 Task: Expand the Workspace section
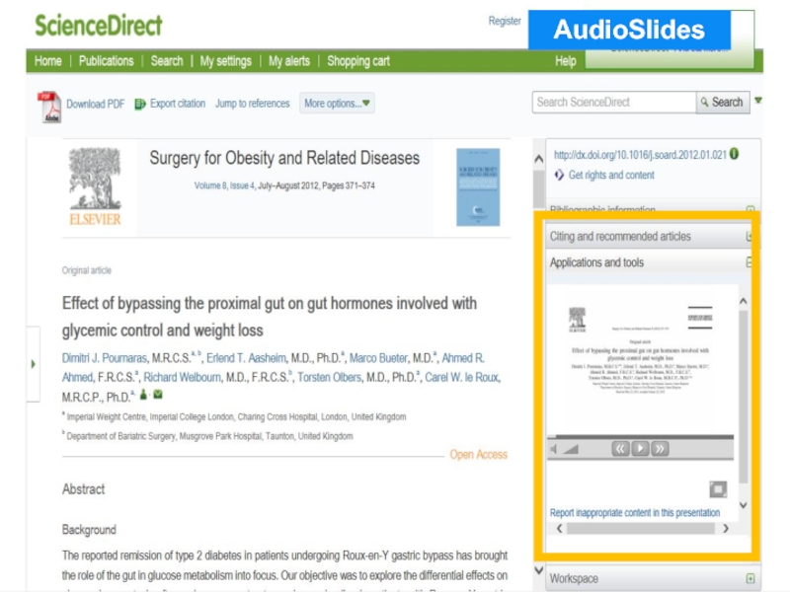pos(750,578)
